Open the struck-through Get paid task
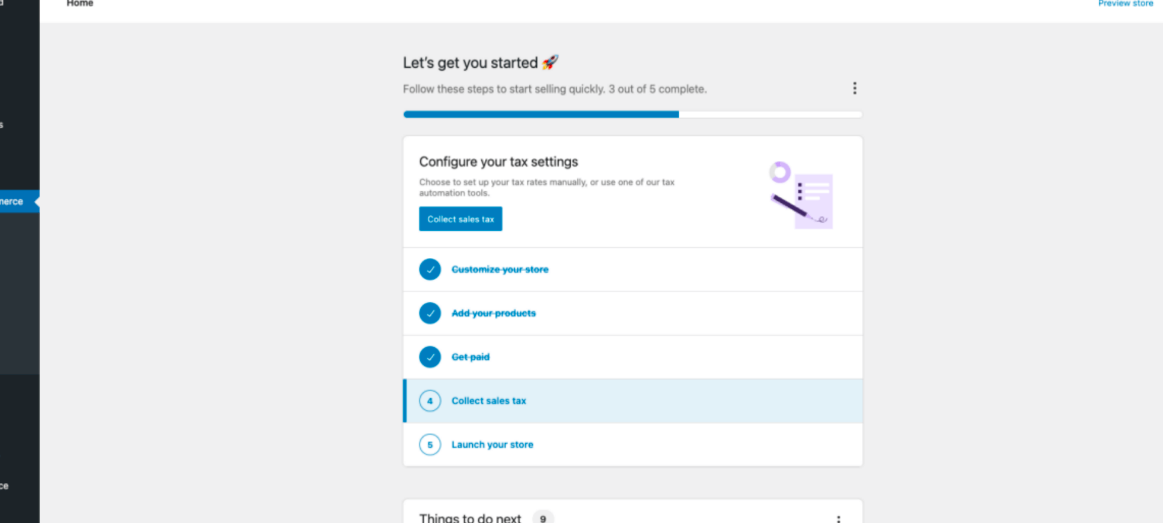 pos(470,357)
